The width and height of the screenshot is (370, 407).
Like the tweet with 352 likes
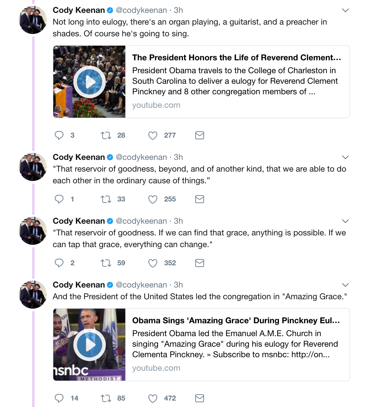(153, 263)
